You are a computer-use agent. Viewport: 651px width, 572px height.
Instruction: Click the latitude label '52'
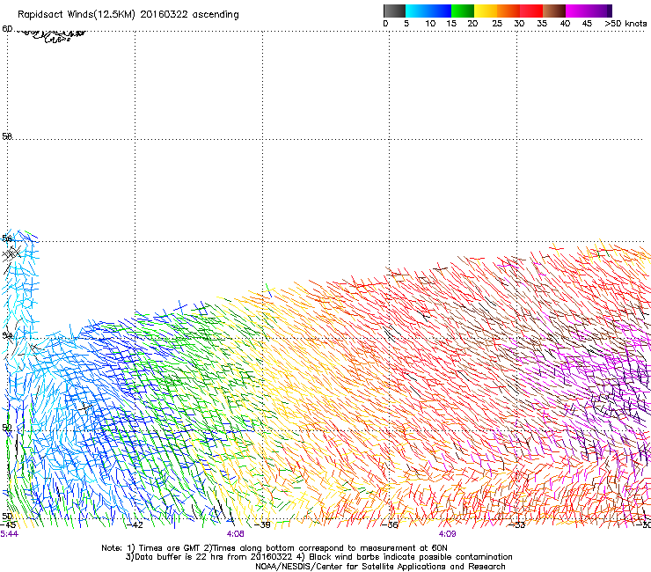click(7, 427)
